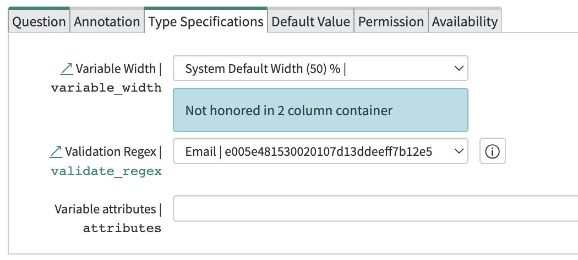Select the Type Specifications tab
The image size is (578, 260).
pos(206,22)
